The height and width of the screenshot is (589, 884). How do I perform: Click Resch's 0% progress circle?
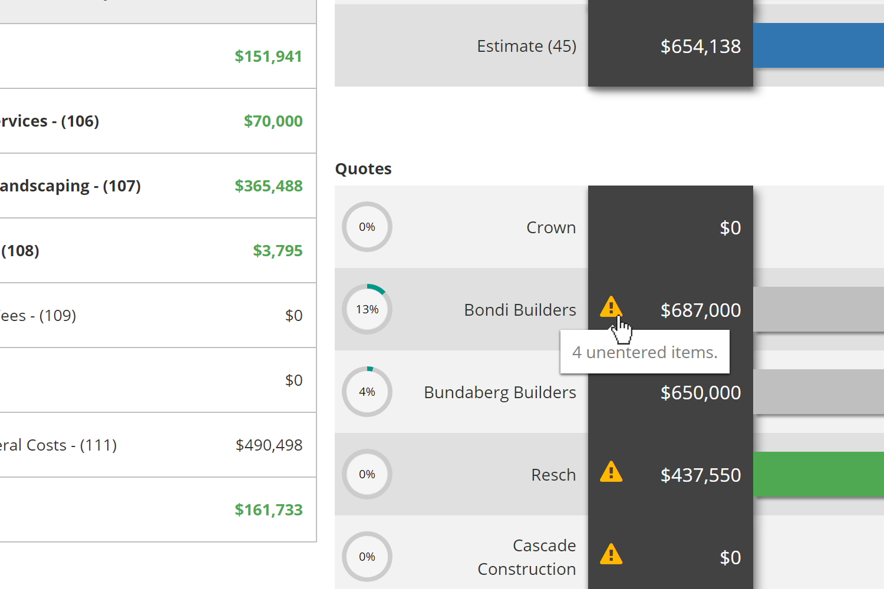(x=367, y=474)
